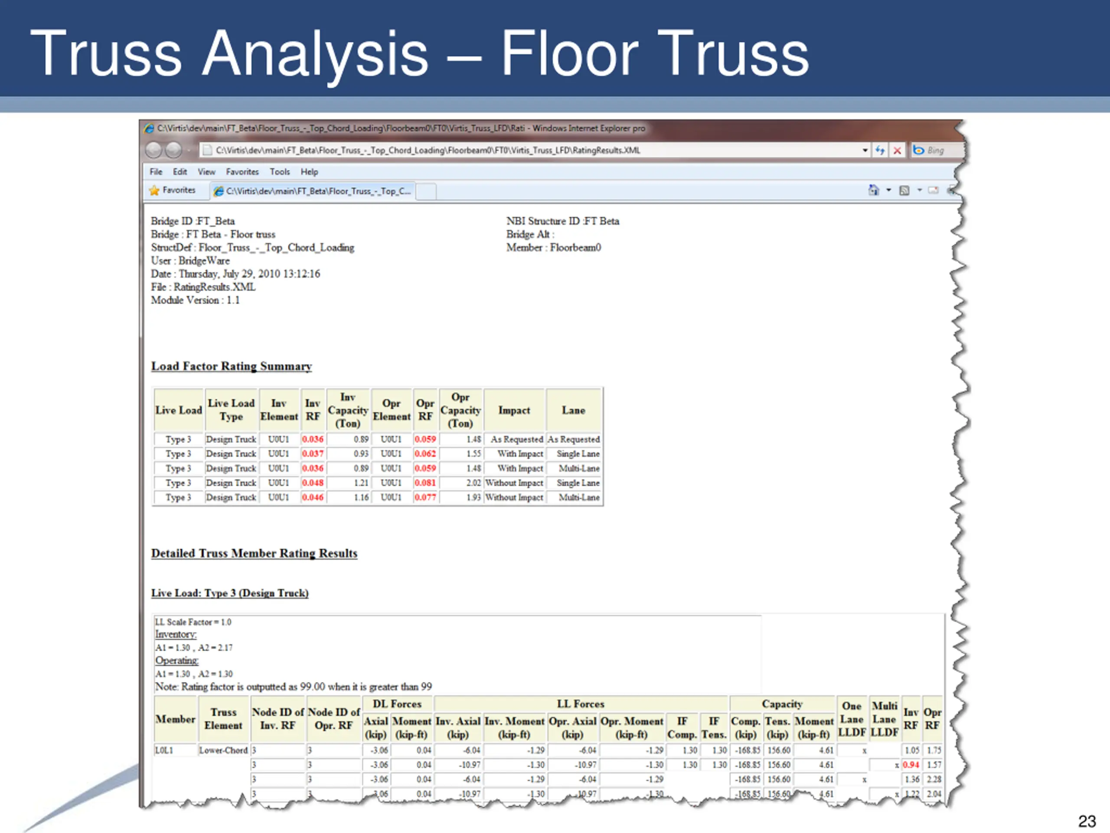Go forward with the Forward arrow button

(x=173, y=150)
